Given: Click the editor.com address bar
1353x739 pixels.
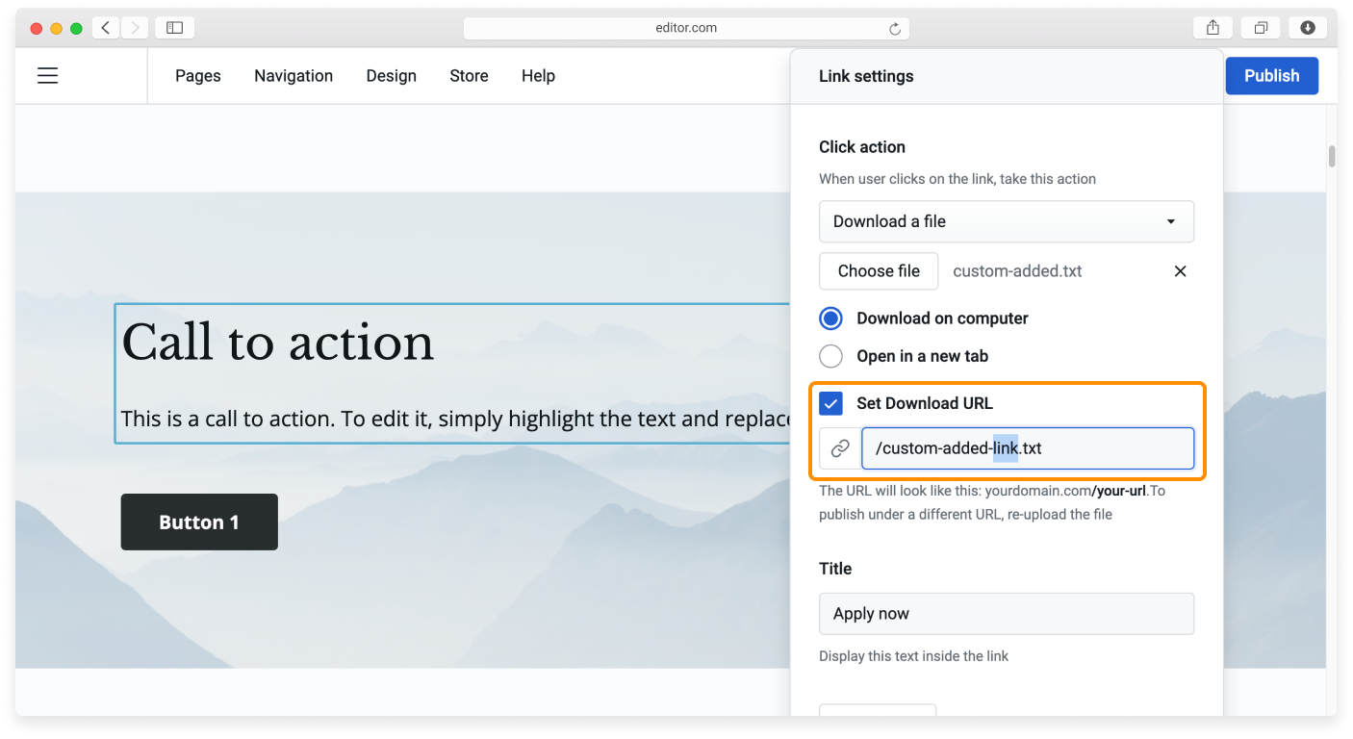Looking at the screenshot, I should 686,28.
